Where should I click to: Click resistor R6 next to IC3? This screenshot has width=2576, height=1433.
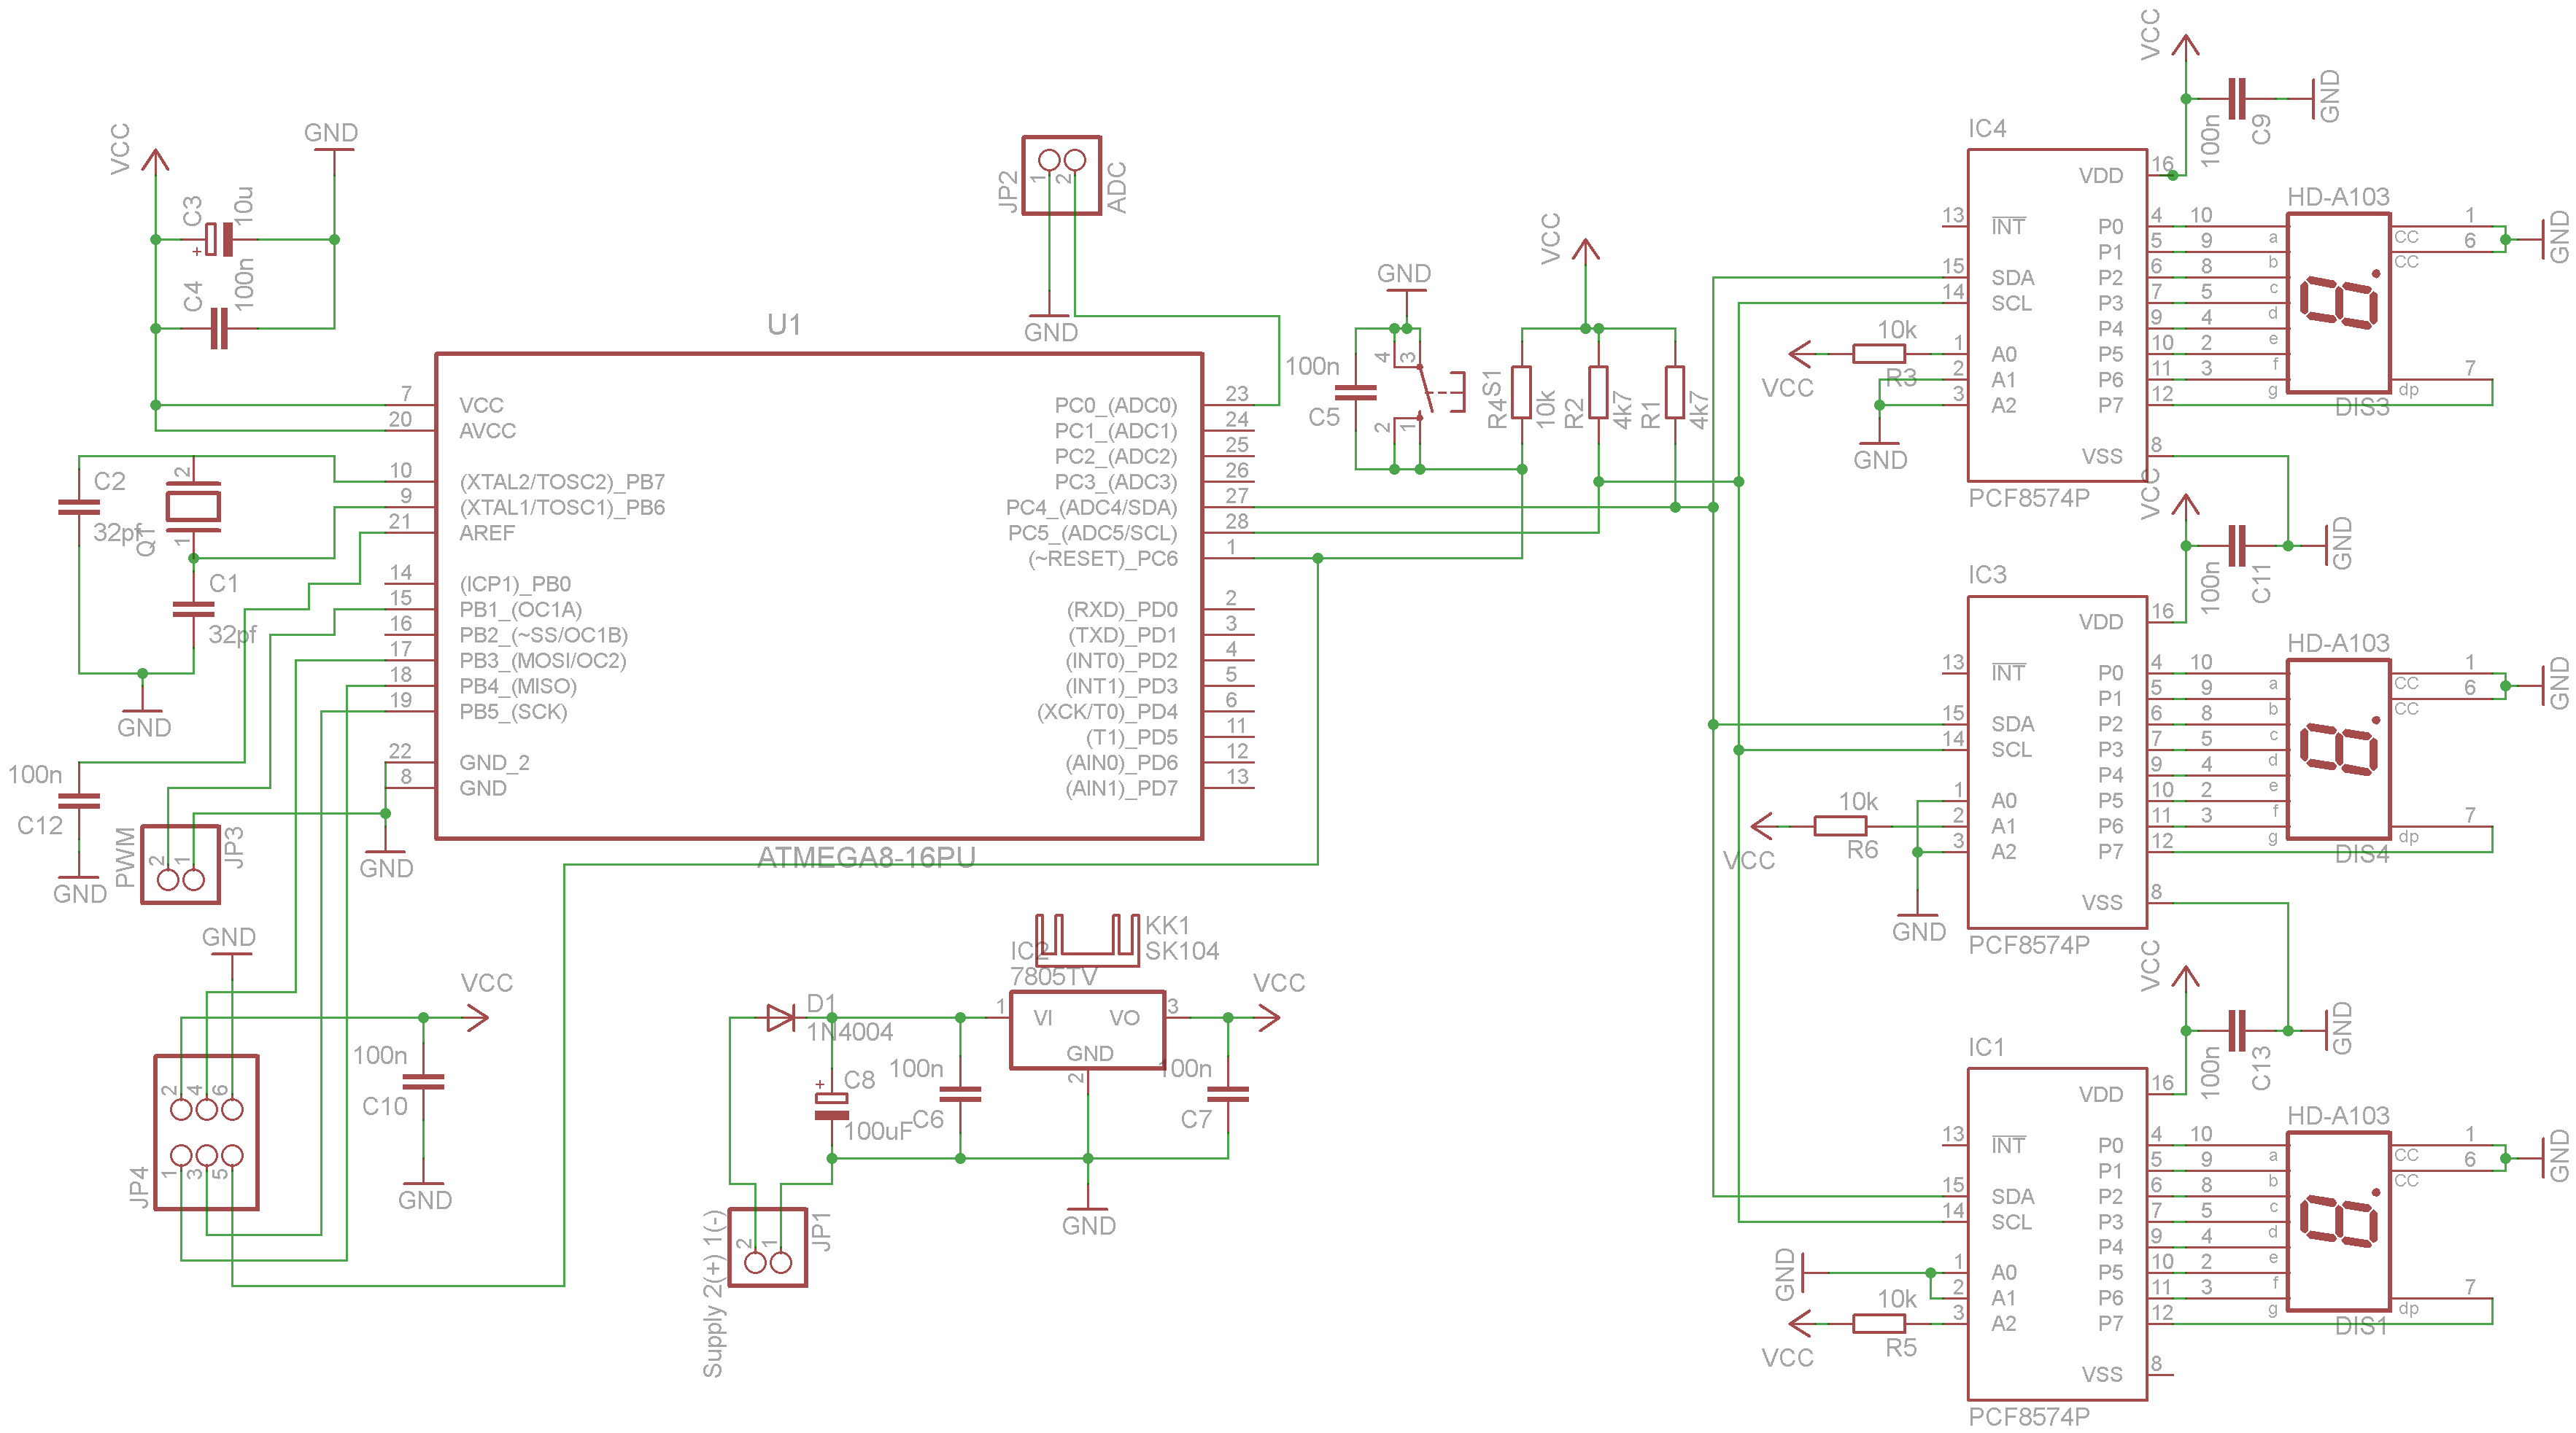(1840, 826)
